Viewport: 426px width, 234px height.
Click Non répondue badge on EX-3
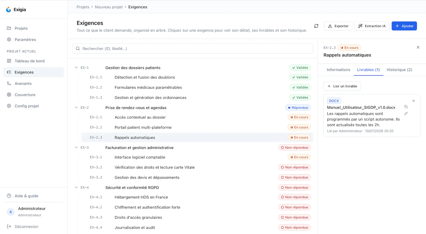coord(294,148)
